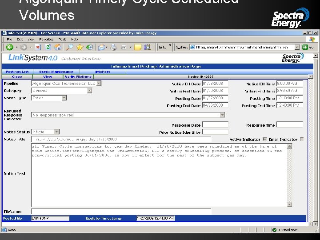Open the Tools menu
The height and width of the screenshot is (240, 320).
tap(62, 39)
